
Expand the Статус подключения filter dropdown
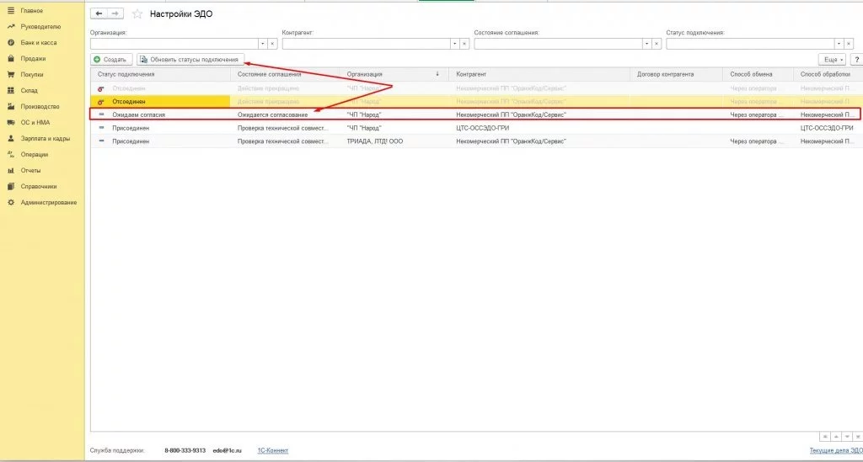coord(839,43)
